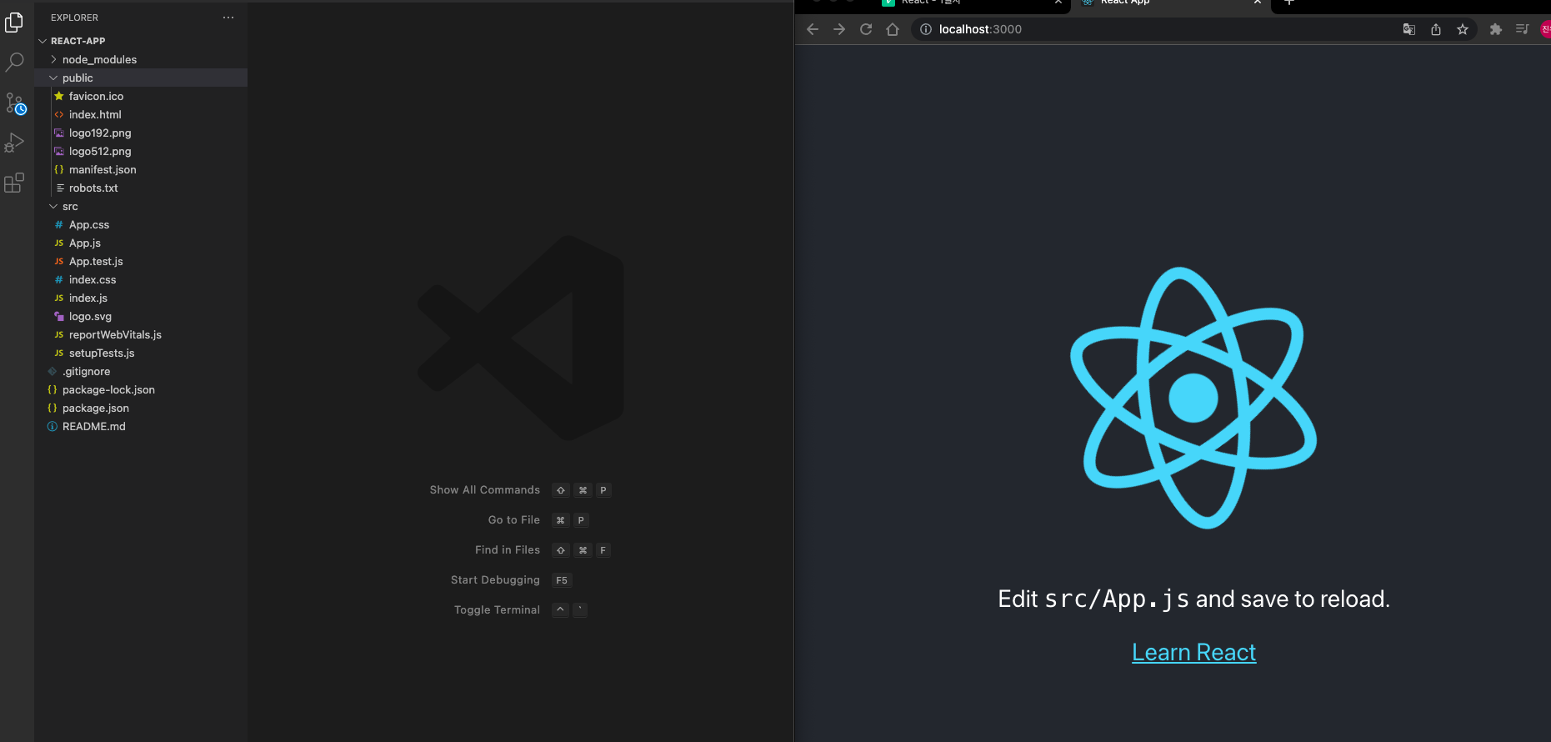The height and width of the screenshot is (742, 1551).
Task: Open the Source Control view
Action: pos(15,103)
